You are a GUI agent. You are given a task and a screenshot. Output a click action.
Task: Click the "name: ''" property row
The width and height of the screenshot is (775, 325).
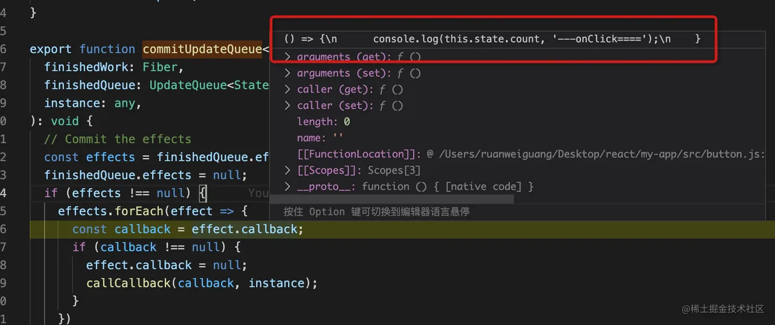point(320,138)
